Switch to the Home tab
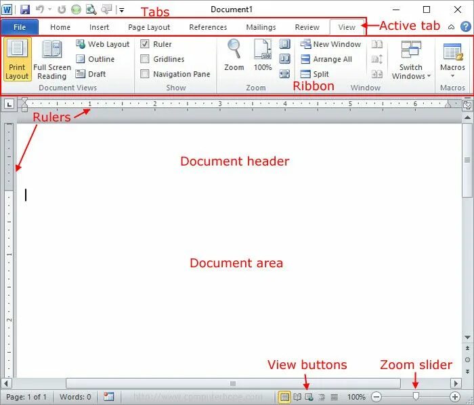The image size is (474, 405). pos(60,27)
